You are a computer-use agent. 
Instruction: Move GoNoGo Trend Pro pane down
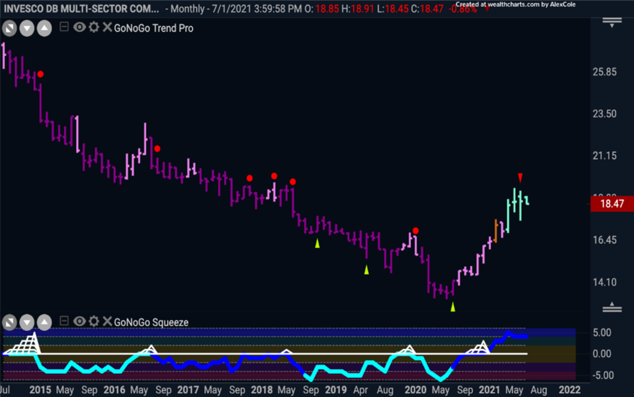pos(27,28)
